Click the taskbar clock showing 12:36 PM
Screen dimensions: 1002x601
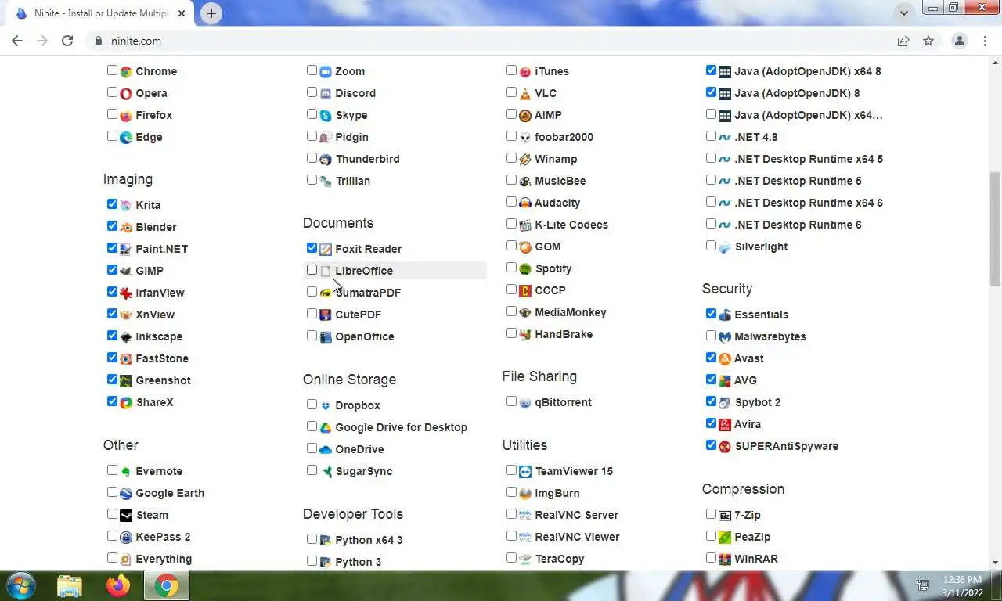pyautogui.click(x=962, y=585)
